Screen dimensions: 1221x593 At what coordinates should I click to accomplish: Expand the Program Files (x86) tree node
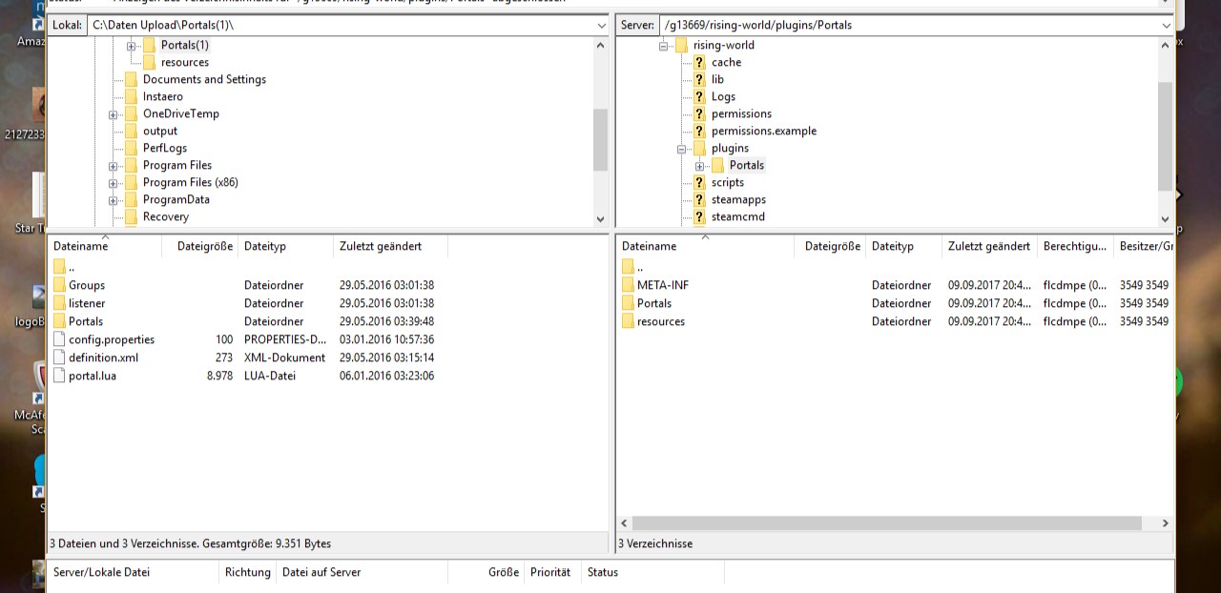[x=113, y=183]
